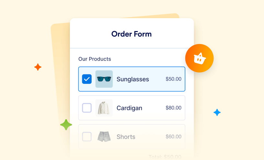Select the Sunglasses product name
Screen dimensions: 264x160
click(133, 79)
